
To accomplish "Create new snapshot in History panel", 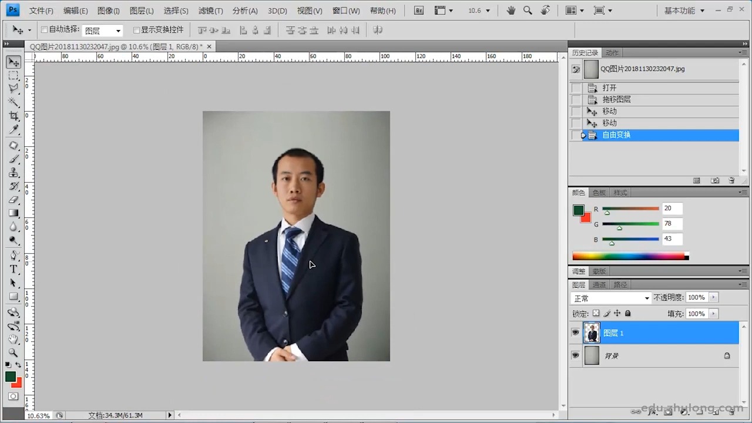I will click(x=715, y=180).
